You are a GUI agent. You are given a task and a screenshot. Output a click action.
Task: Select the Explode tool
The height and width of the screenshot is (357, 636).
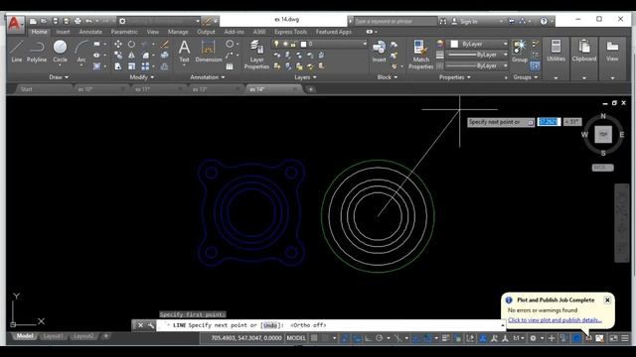pyautogui.click(x=164, y=56)
